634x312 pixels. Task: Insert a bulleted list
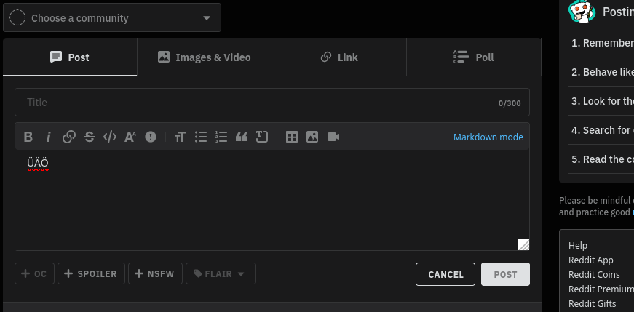[201, 137]
